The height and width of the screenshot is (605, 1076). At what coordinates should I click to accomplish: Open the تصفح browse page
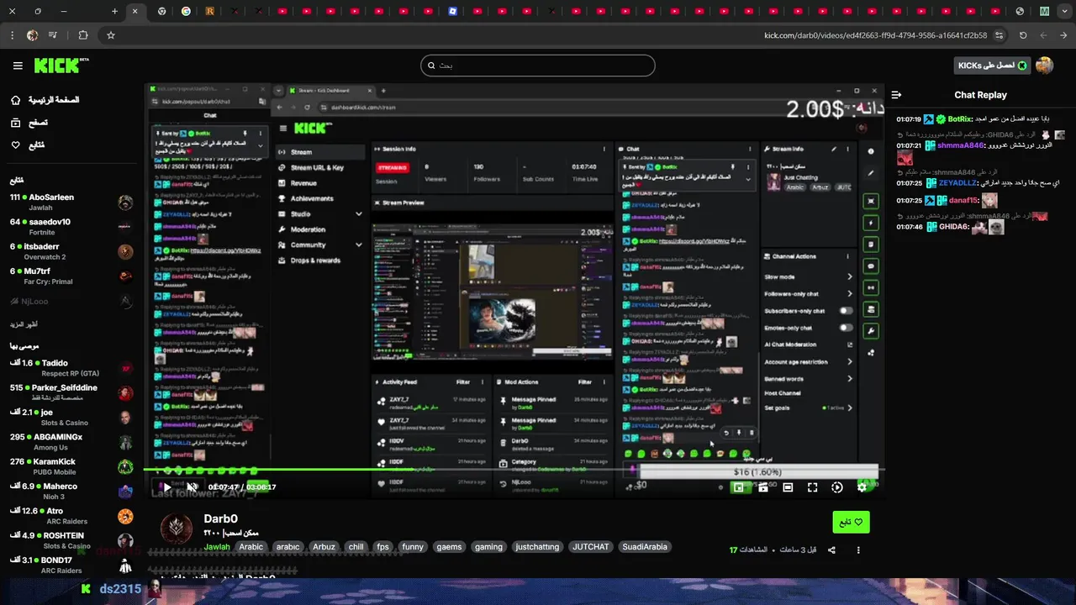pos(29,123)
